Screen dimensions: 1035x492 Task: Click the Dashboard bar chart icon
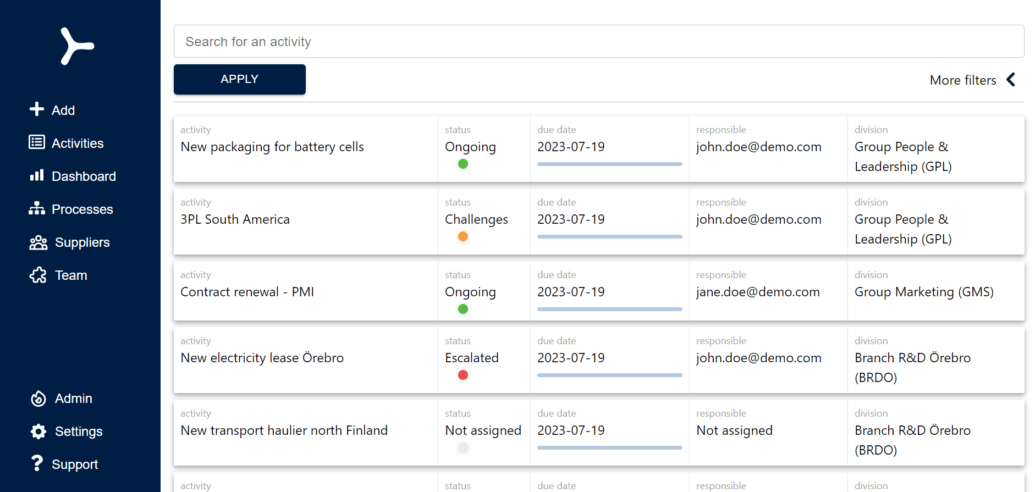[x=37, y=175]
